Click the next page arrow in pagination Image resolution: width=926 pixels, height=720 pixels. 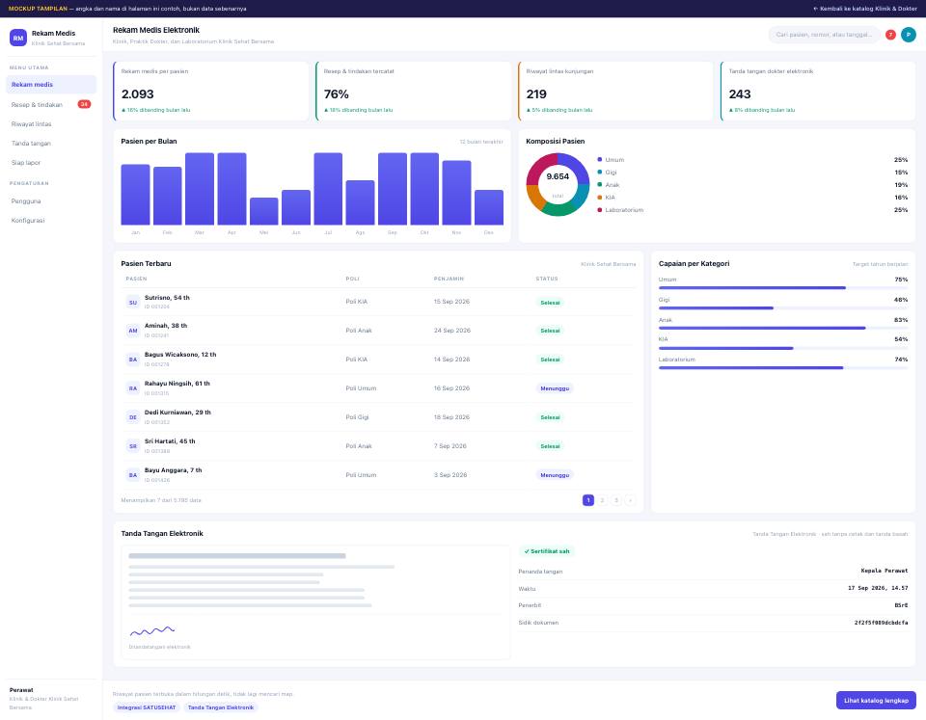coord(630,500)
